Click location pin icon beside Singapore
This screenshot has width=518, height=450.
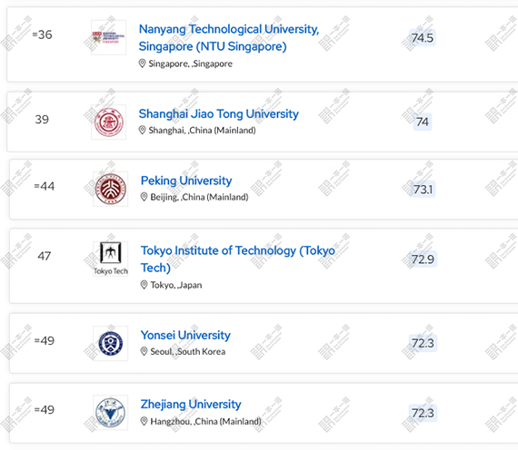[142, 64]
